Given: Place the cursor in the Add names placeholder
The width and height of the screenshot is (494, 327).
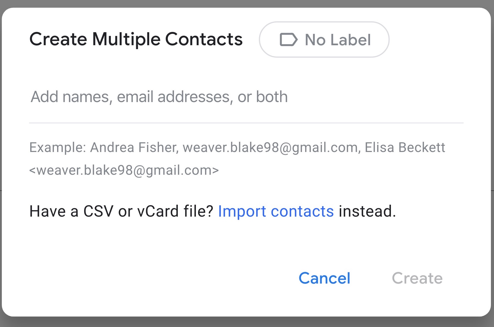Looking at the screenshot, I should [159, 97].
